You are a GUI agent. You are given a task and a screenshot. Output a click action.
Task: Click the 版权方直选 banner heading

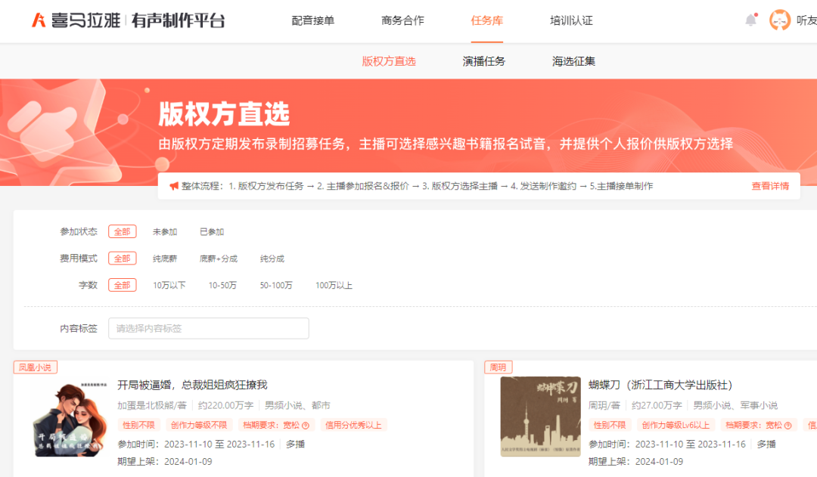[223, 114]
